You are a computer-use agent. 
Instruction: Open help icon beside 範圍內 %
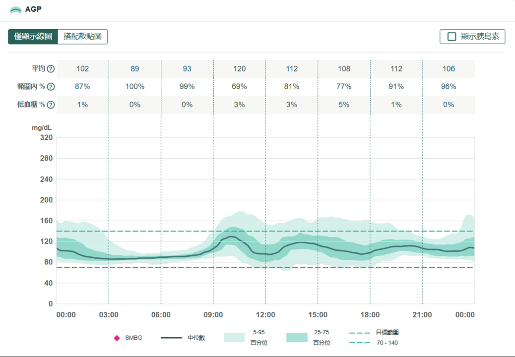(x=51, y=87)
